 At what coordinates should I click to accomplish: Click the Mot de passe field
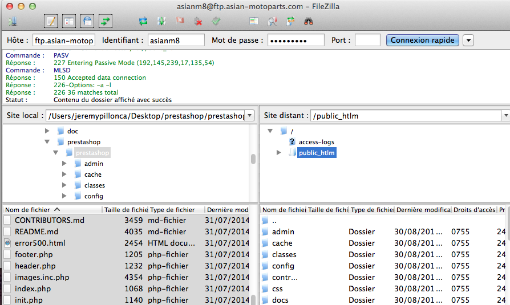click(x=296, y=40)
